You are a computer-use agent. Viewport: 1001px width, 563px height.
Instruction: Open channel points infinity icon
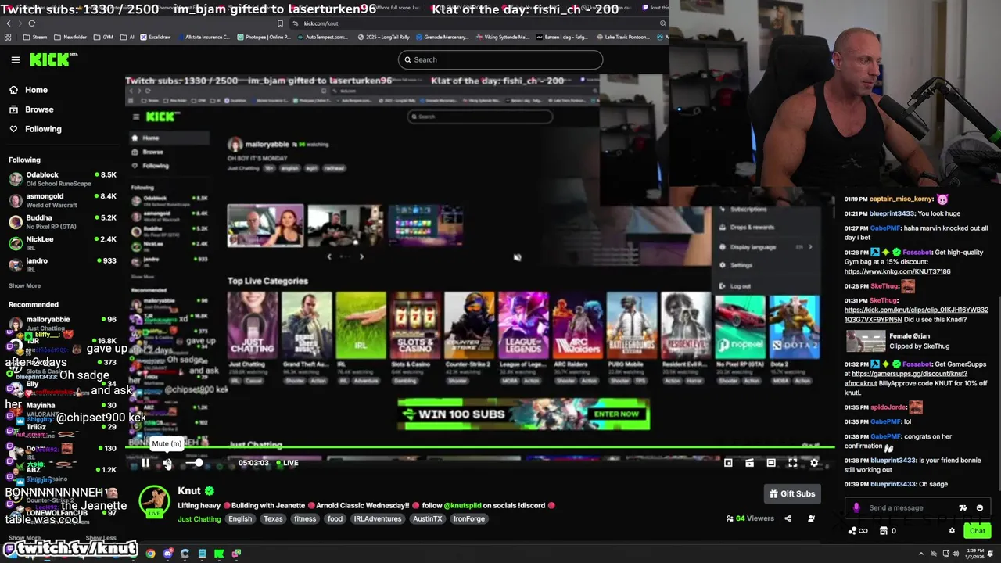859,531
